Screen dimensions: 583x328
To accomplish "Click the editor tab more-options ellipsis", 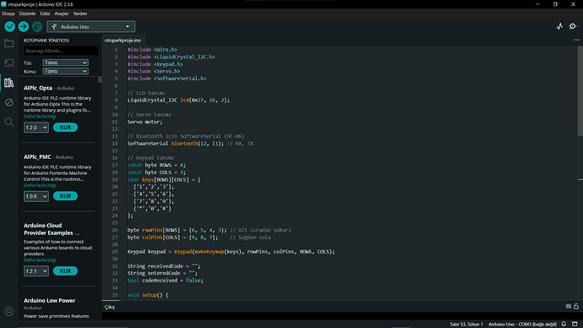I will pos(576,40).
